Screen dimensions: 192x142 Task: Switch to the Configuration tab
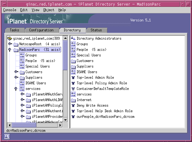click(41, 30)
